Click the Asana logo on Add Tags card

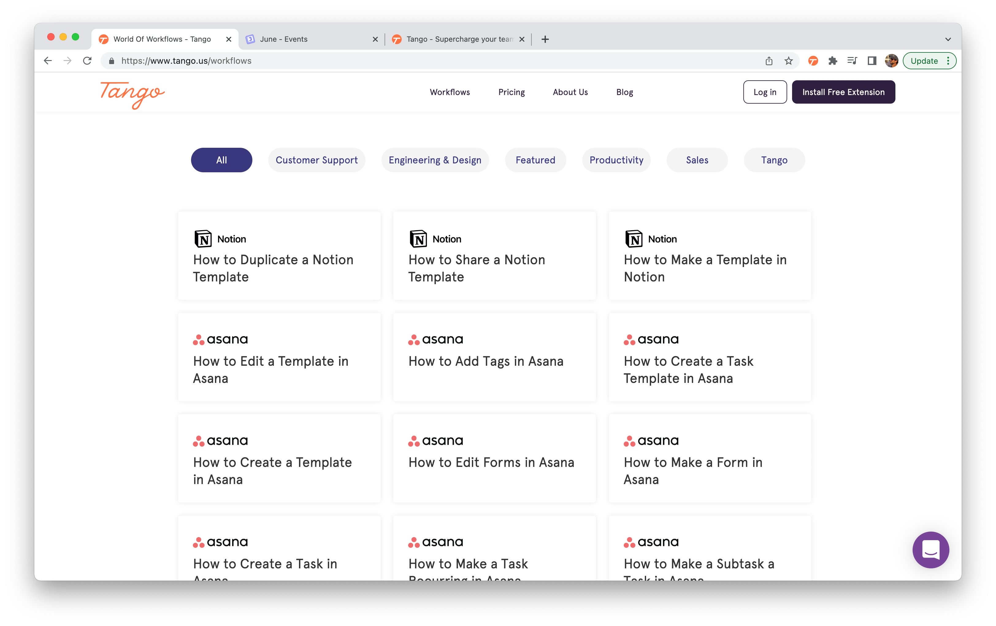435,339
